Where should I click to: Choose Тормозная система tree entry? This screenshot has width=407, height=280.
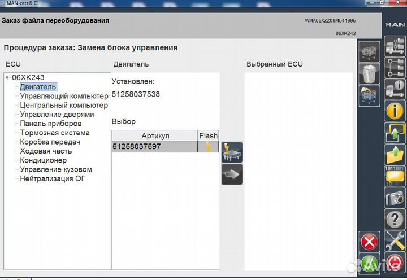point(54,133)
